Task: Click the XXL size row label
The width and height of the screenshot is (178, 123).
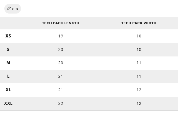Action: point(8,103)
